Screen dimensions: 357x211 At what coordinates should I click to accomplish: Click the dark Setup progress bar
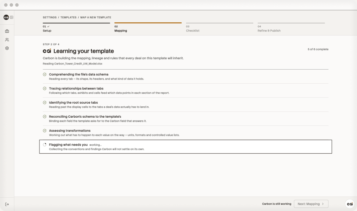click(76, 23)
